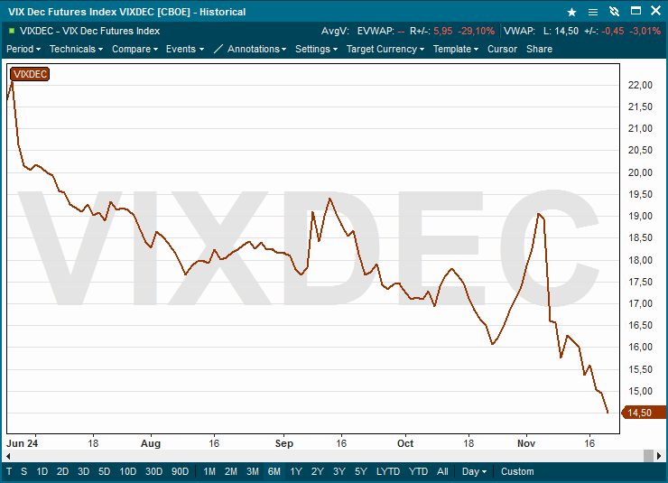668x483 pixels.
Task: Click the R+/- value 5,95
Action: tap(442, 31)
